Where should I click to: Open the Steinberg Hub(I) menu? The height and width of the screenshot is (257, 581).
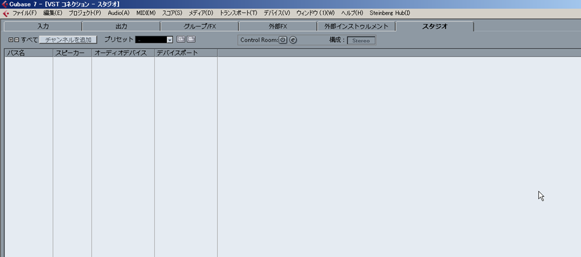pos(390,13)
